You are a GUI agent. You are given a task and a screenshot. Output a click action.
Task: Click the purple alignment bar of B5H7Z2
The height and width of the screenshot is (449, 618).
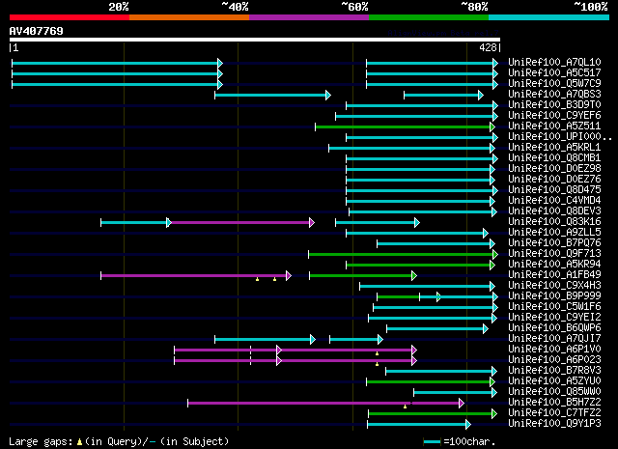click(x=325, y=404)
